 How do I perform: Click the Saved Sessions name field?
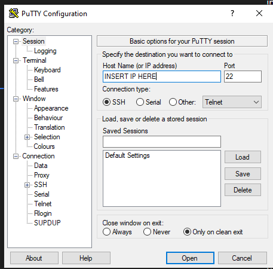pos(162,142)
